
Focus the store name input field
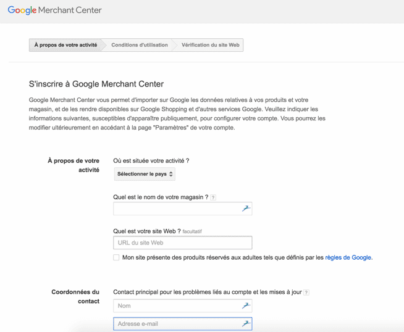tap(182, 209)
